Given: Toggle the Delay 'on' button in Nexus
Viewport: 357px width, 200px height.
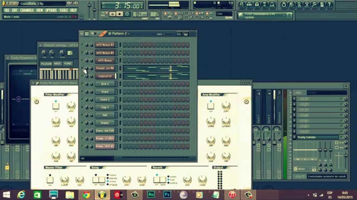Looking at the screenshot, I should coord(96,180).
